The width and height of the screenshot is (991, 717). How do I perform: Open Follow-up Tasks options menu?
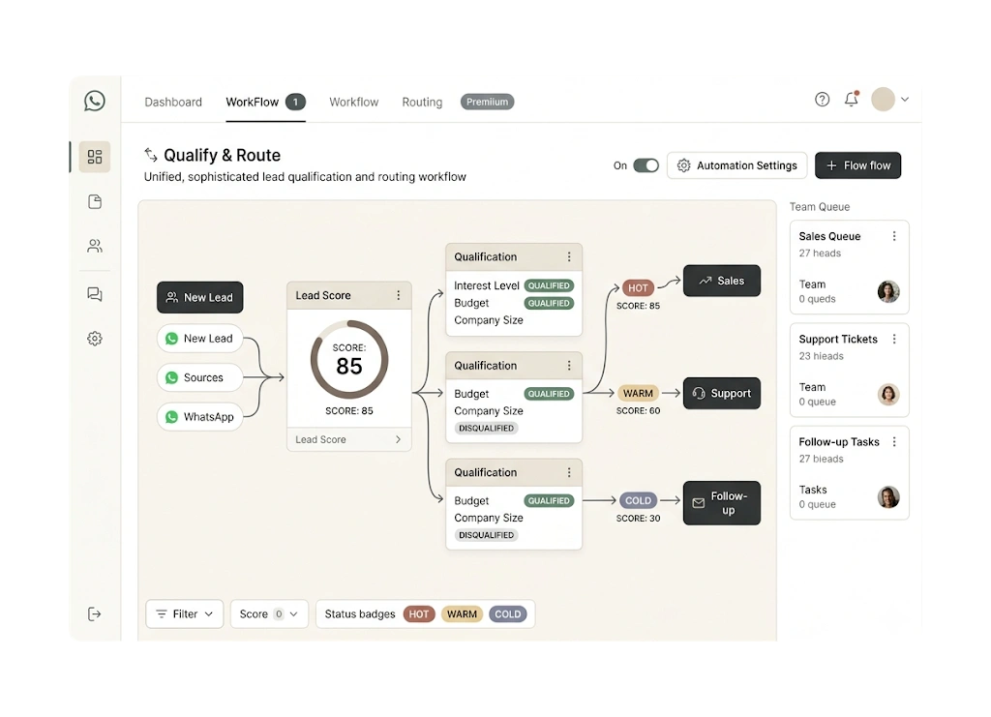(x=893, y=441)
